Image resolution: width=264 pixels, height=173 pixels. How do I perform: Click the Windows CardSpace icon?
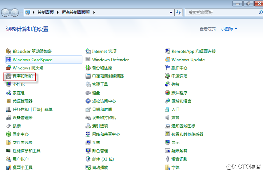coord(8,60)
